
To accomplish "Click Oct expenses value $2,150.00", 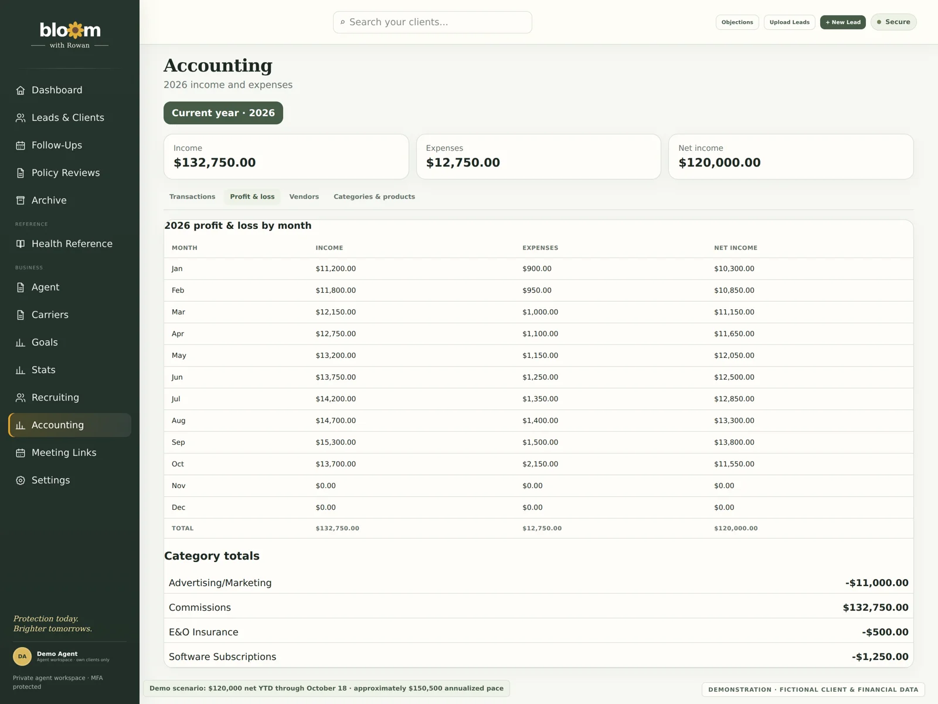I will coord(541,464).
